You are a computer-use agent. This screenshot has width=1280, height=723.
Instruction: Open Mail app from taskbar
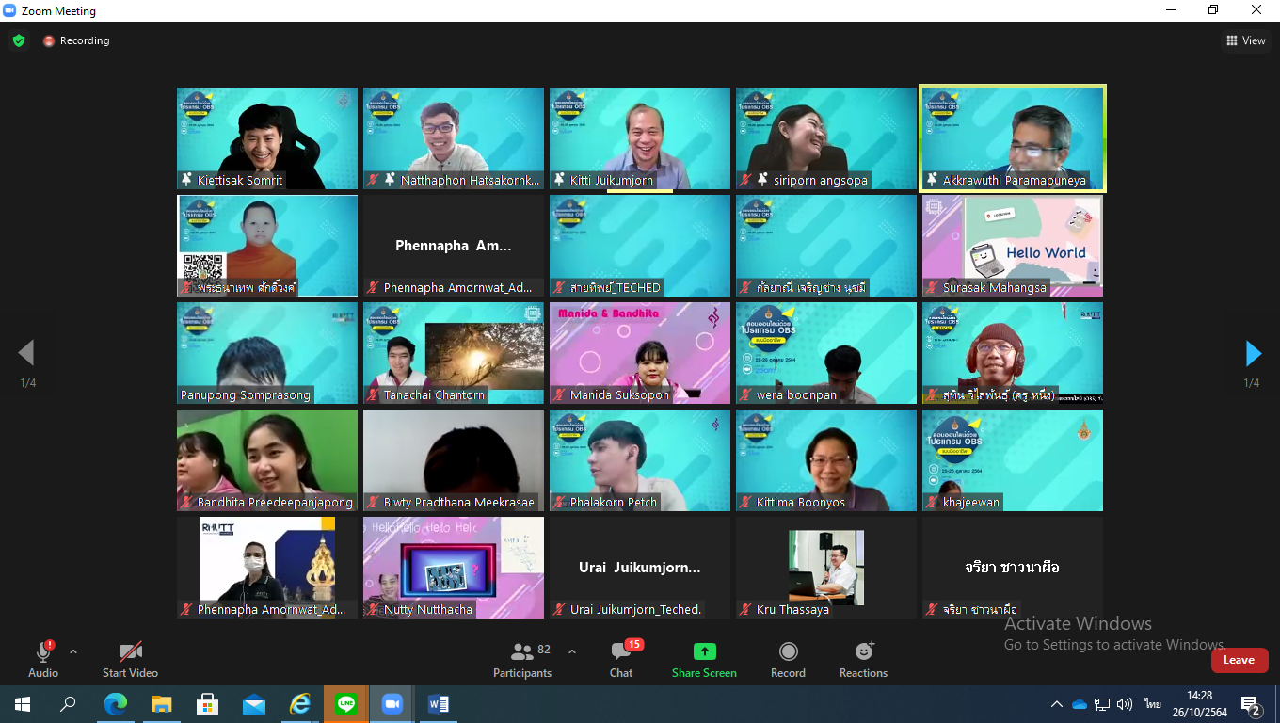coord(253,704)
